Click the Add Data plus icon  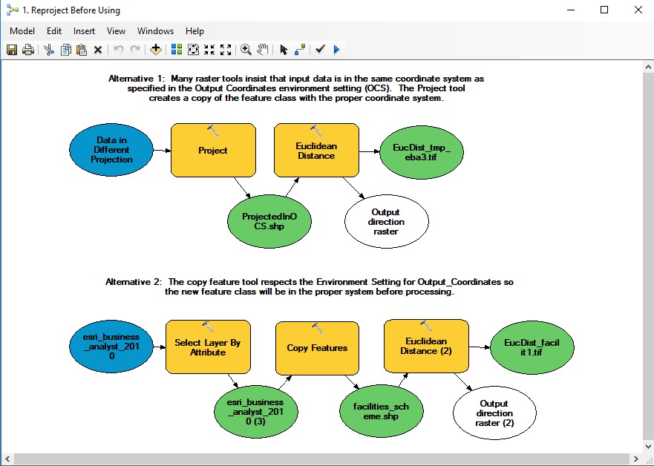[156, 50]
